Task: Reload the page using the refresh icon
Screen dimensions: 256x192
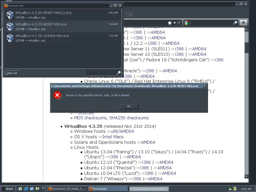Action: coord(179,23)
